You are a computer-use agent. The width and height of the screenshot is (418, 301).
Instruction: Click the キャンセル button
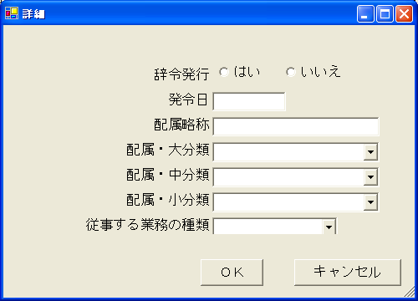[348, 273]
